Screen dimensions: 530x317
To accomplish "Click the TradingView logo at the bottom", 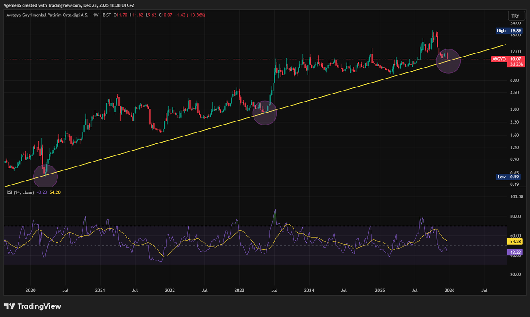I will point(33,306).
